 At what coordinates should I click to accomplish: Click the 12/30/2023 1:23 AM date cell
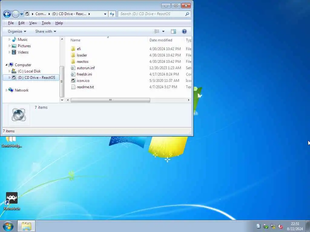pos(165,68)
